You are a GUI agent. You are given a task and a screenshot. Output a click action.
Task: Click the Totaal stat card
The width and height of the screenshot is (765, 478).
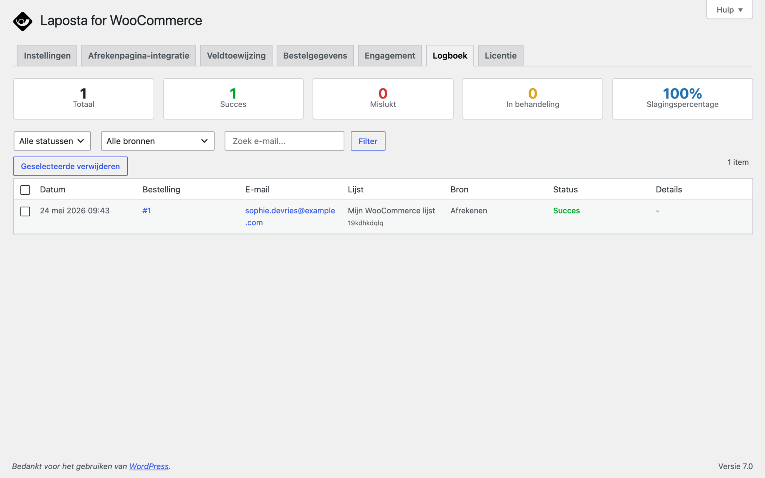[x=84, y=99]
